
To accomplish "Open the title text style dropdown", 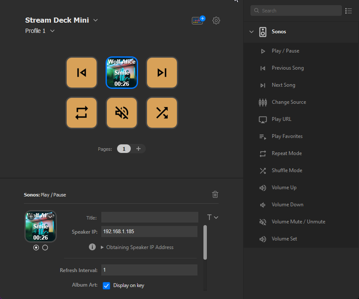I will (212, 217).
